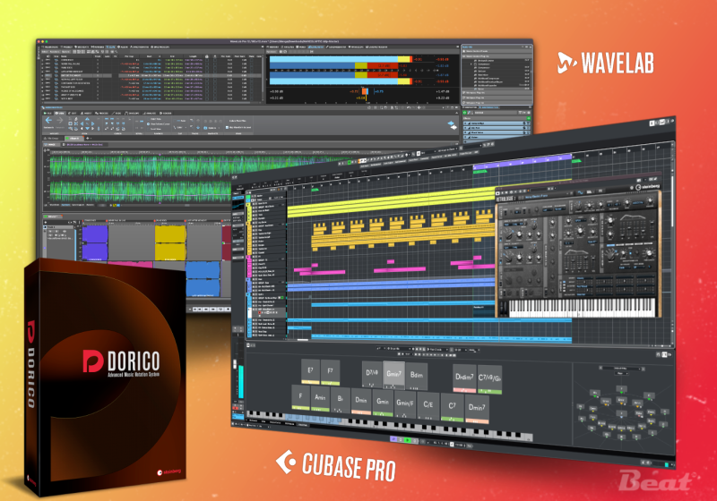The height and width of the screenshot is (501, 717).
Task: Trigger the Dmin chord pad
Action: point(361,401)
